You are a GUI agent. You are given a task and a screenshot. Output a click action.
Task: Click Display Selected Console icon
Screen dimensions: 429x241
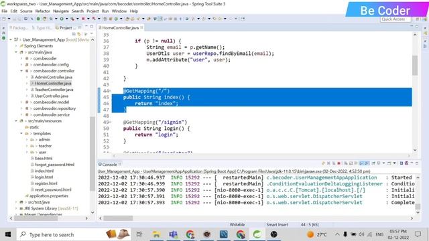pos(378,163)
